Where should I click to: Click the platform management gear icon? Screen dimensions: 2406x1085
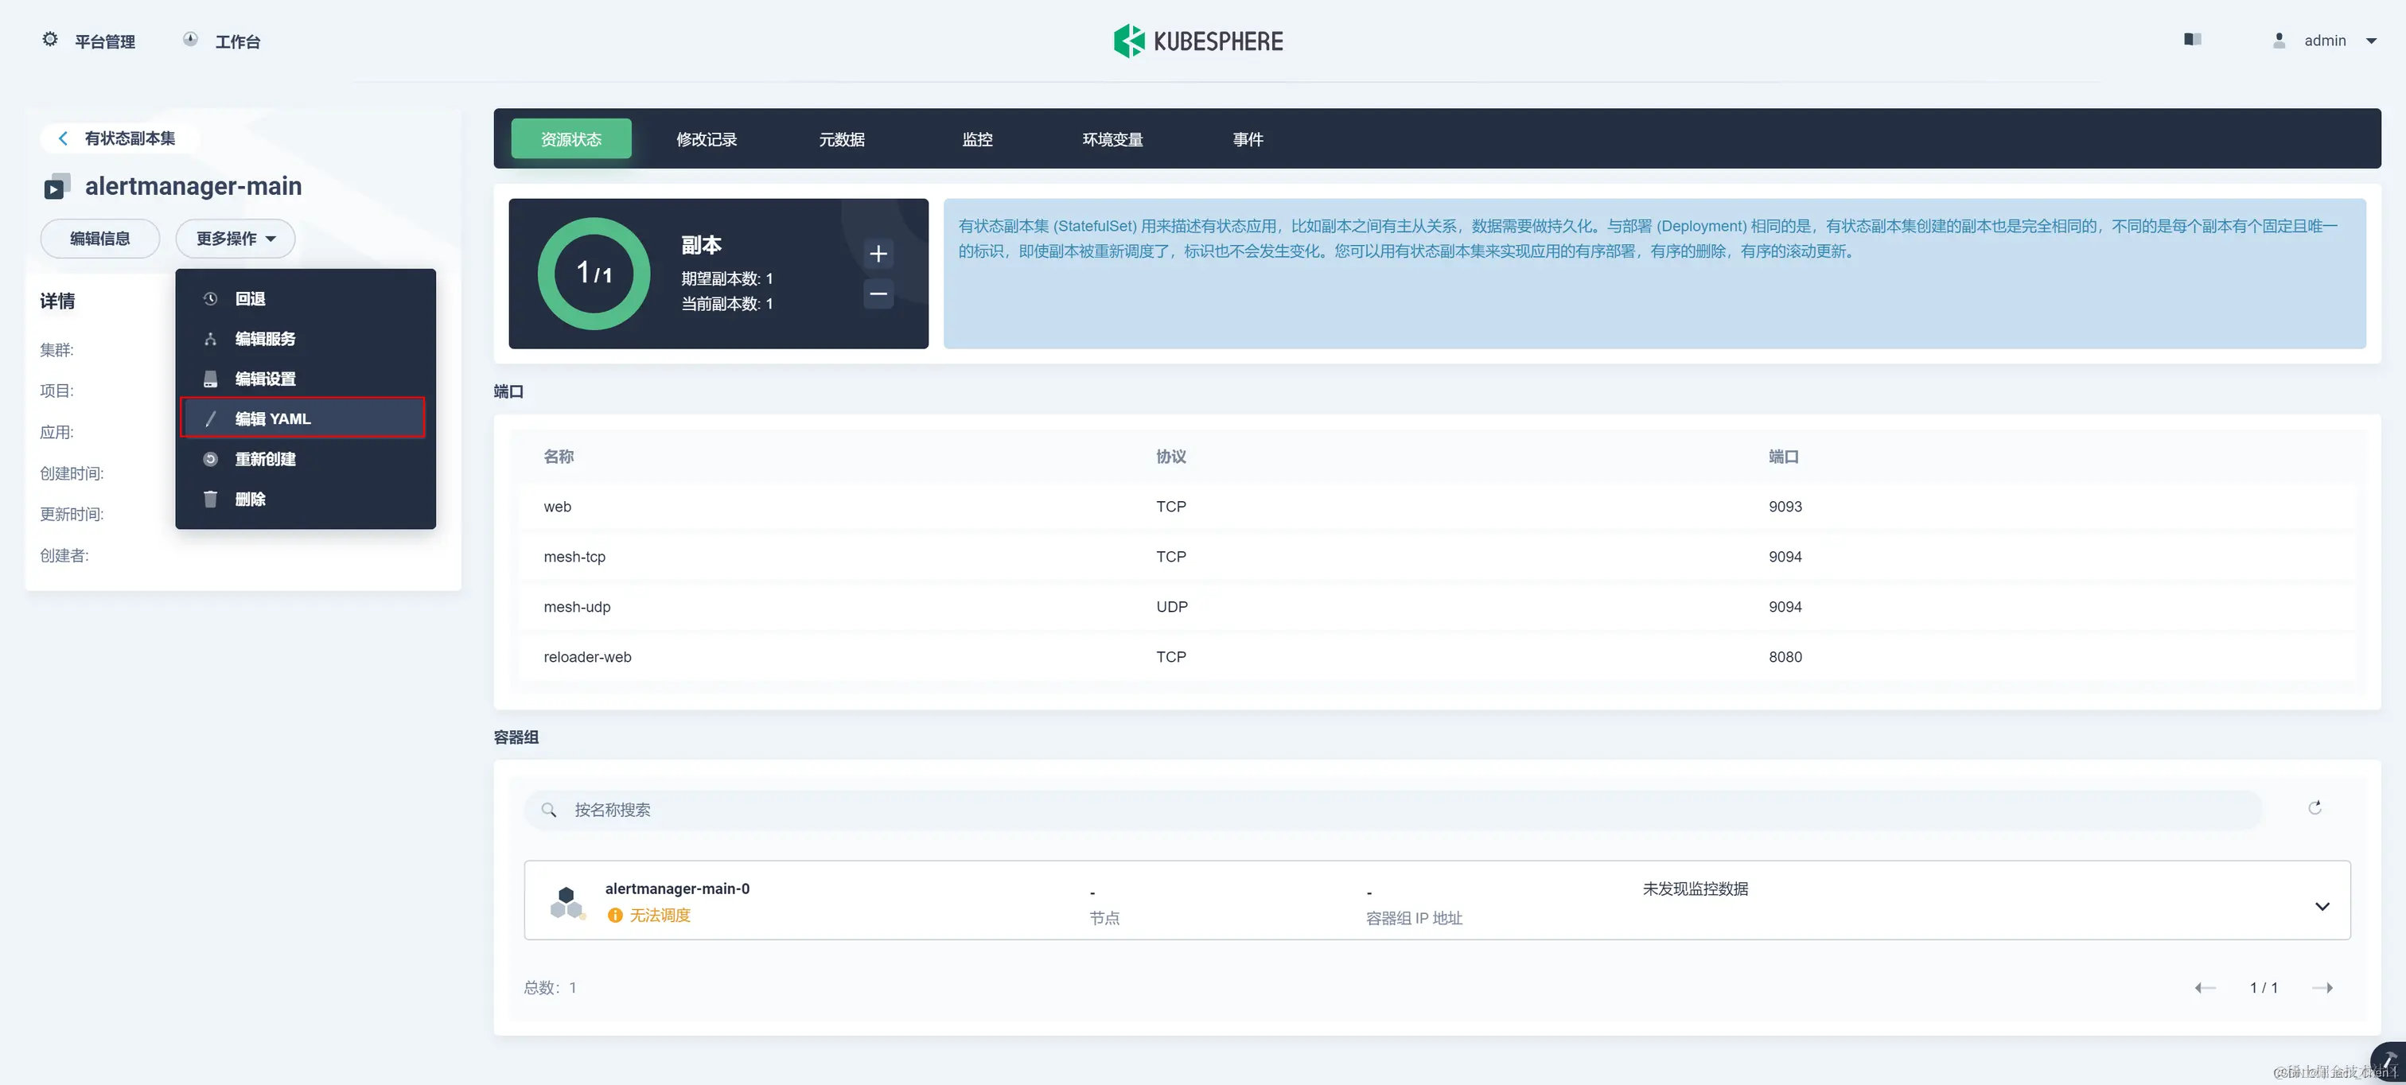49,39
